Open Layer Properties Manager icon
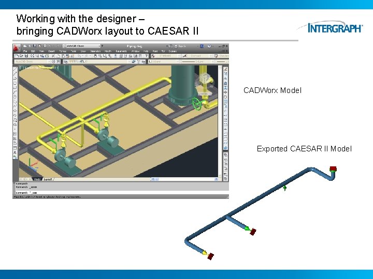 pyautogui.click(x=66, y=61)
